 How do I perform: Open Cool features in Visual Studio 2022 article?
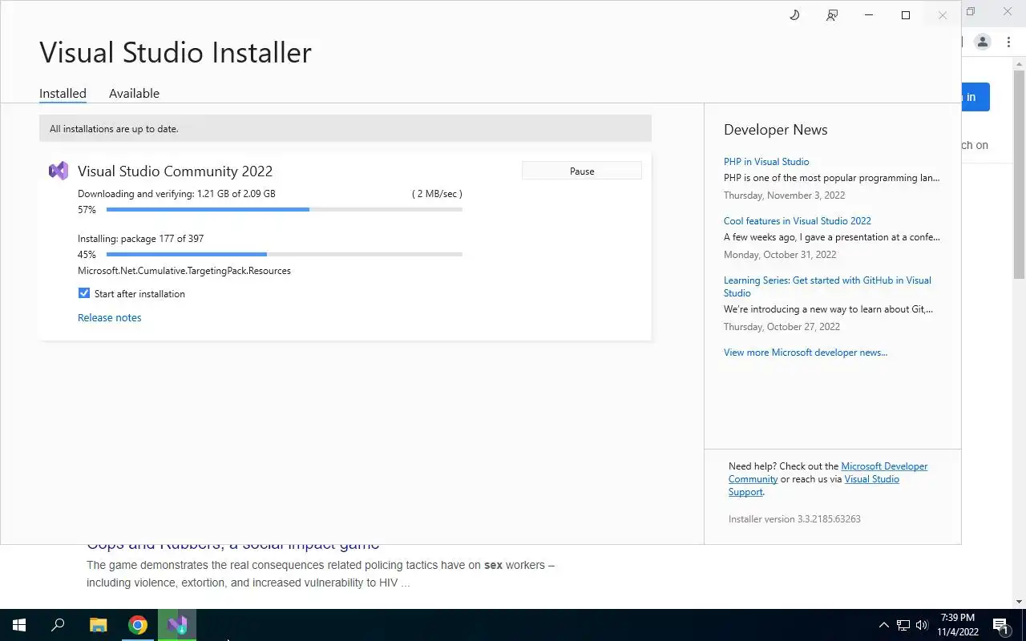pyautogui.click(x=798, y=220)
